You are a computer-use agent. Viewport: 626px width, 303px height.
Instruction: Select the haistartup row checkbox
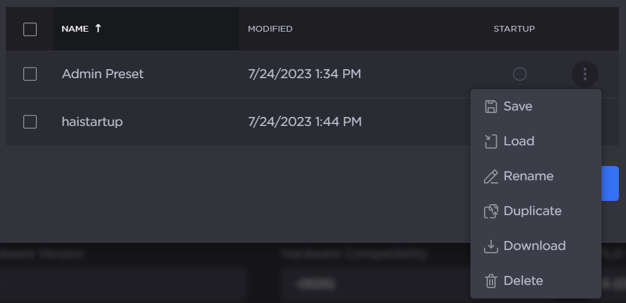tap(30, 121)
